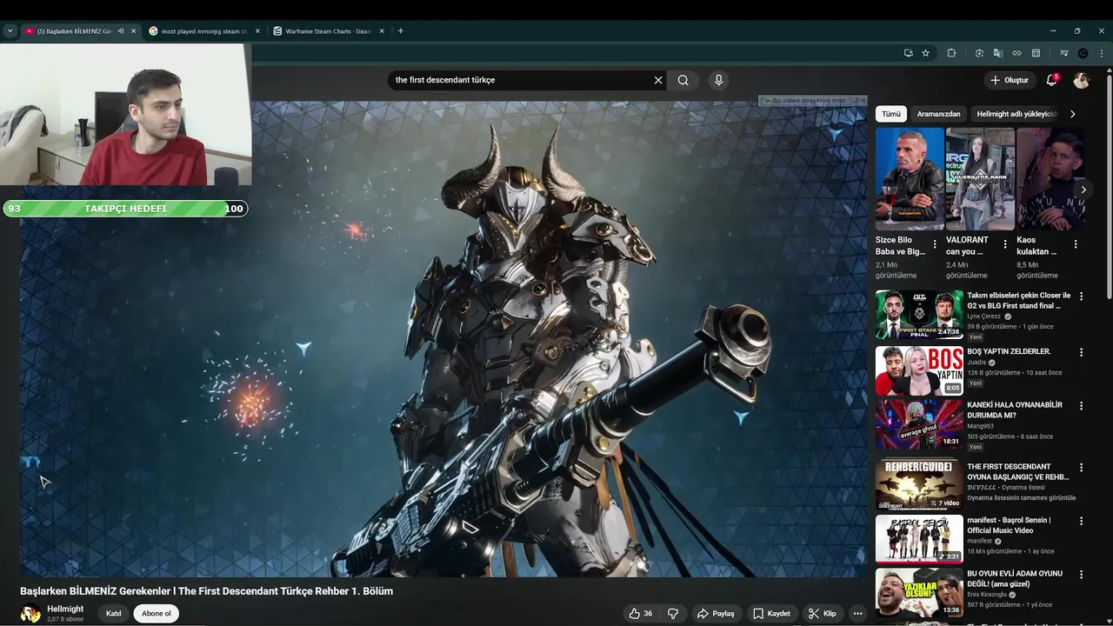Open options for KANEKİ HALA OYNANABİLİR video
This screenshot has height=626, width=1113.
(x=1082, y=406)
